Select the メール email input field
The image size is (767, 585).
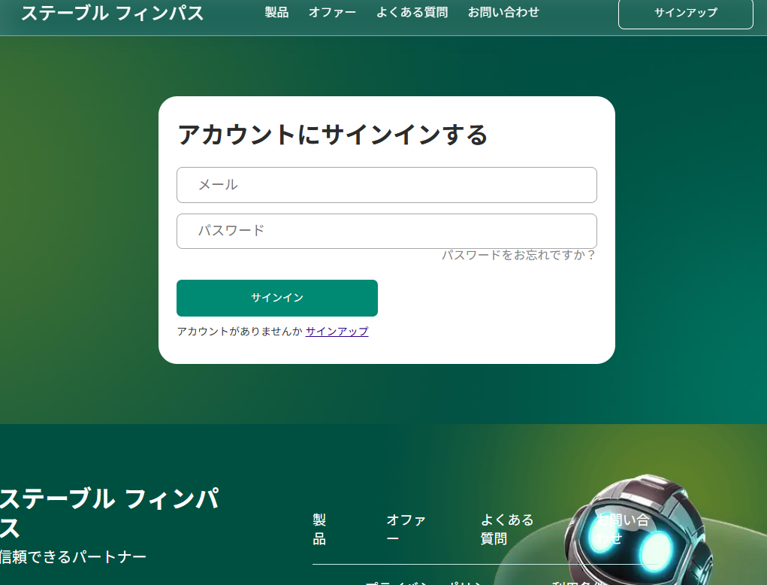tap(386, 185)
